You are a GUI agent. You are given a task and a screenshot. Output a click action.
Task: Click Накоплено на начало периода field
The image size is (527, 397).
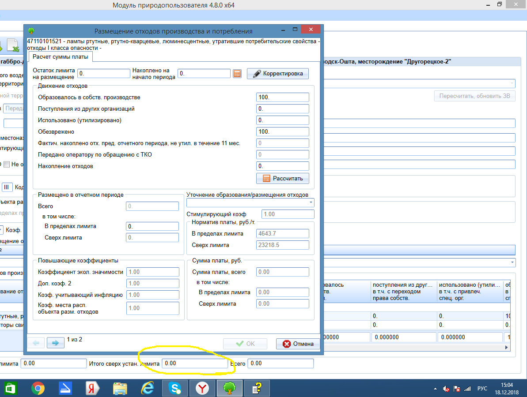point(204,74)
